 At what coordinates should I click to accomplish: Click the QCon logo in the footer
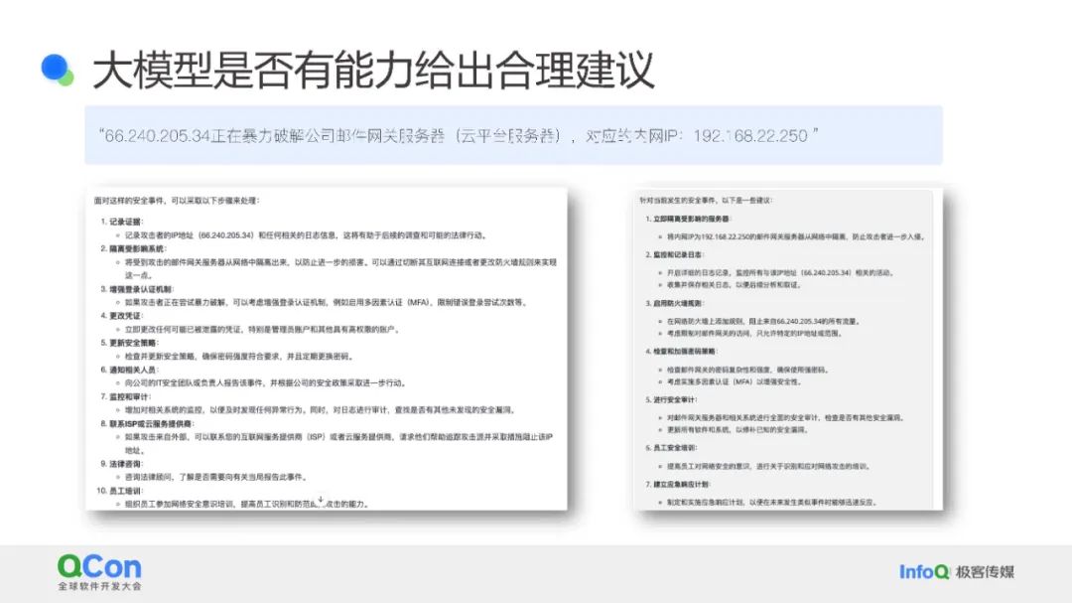(x=99, y=566)
